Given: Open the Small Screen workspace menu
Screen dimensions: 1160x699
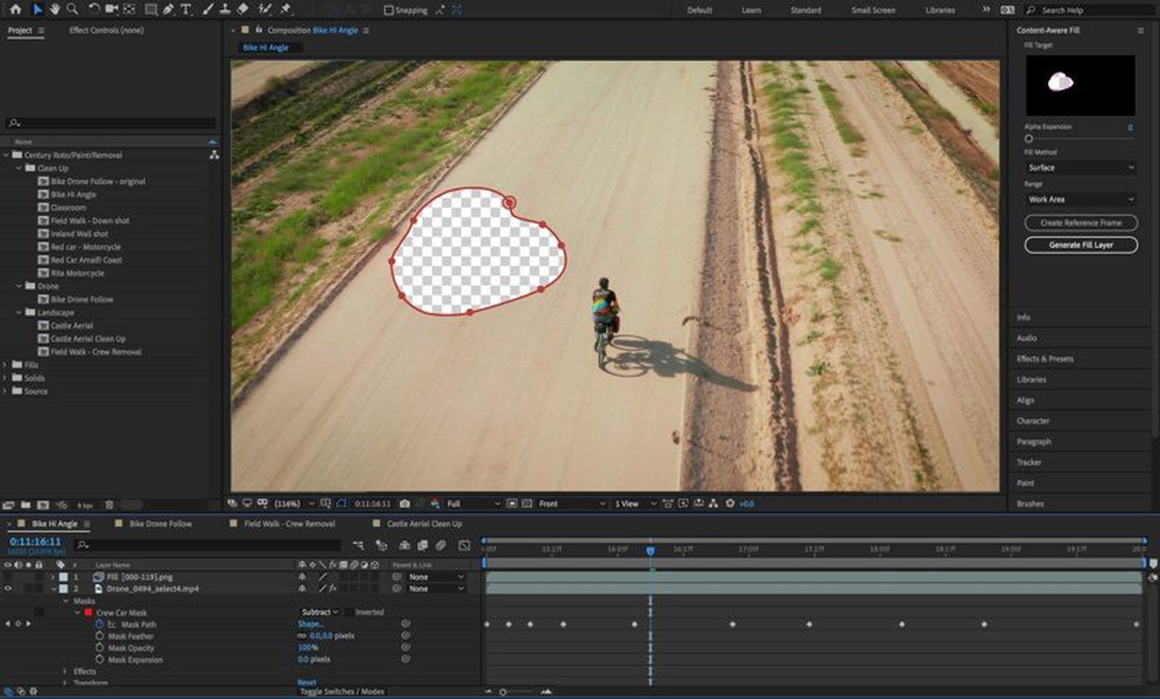Looking at the screenshot, I should coord(872,10).
